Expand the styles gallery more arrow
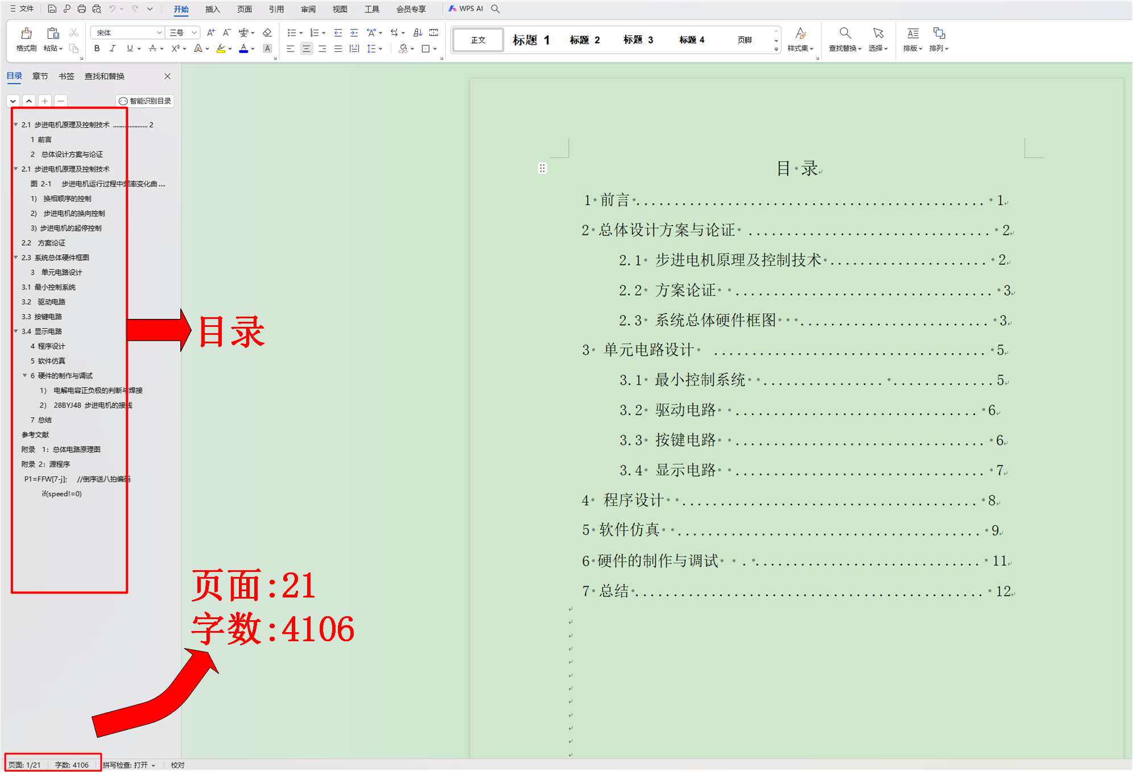1133x772 pixels. (776, 49)
